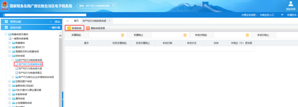Close the 财产和行为税纳税申报 tab
298x107 pixels.
tap(110, 20)
